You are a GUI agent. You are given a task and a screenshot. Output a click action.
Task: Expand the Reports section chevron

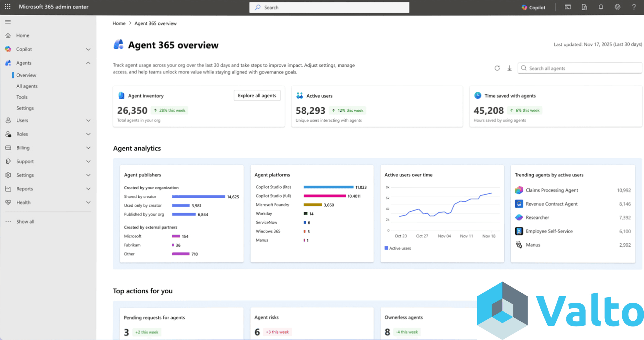[x=88, y=189]
